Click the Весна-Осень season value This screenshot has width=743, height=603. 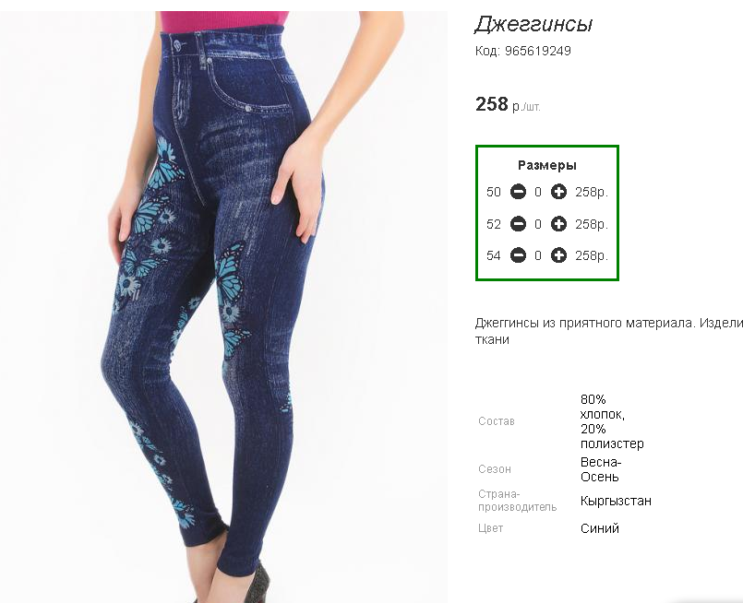pos(601,469)
